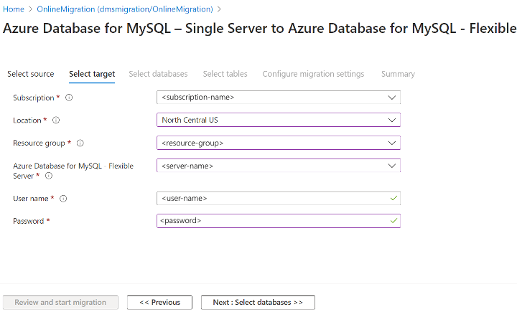Switch to the Select source tab

[30, 74]
